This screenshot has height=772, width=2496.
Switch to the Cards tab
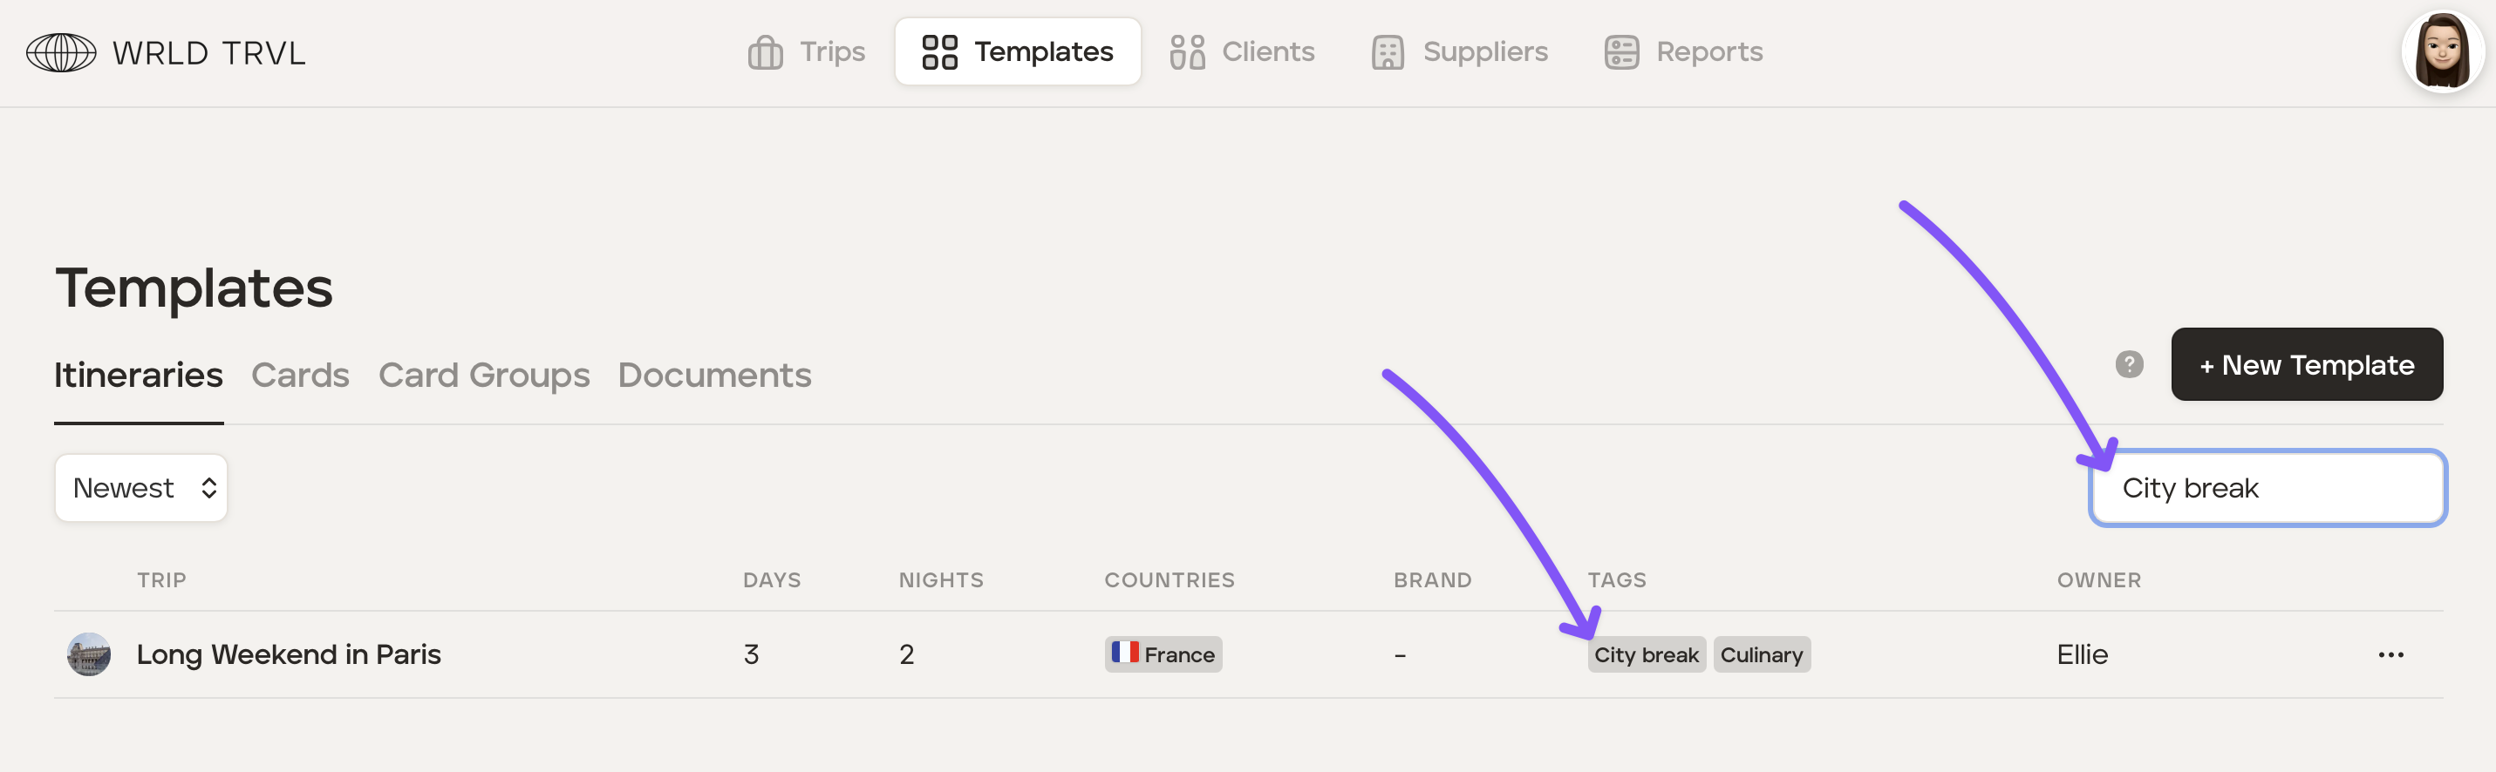pos(299,376)
